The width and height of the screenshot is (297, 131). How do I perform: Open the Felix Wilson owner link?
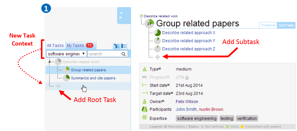tap(187, 101)
